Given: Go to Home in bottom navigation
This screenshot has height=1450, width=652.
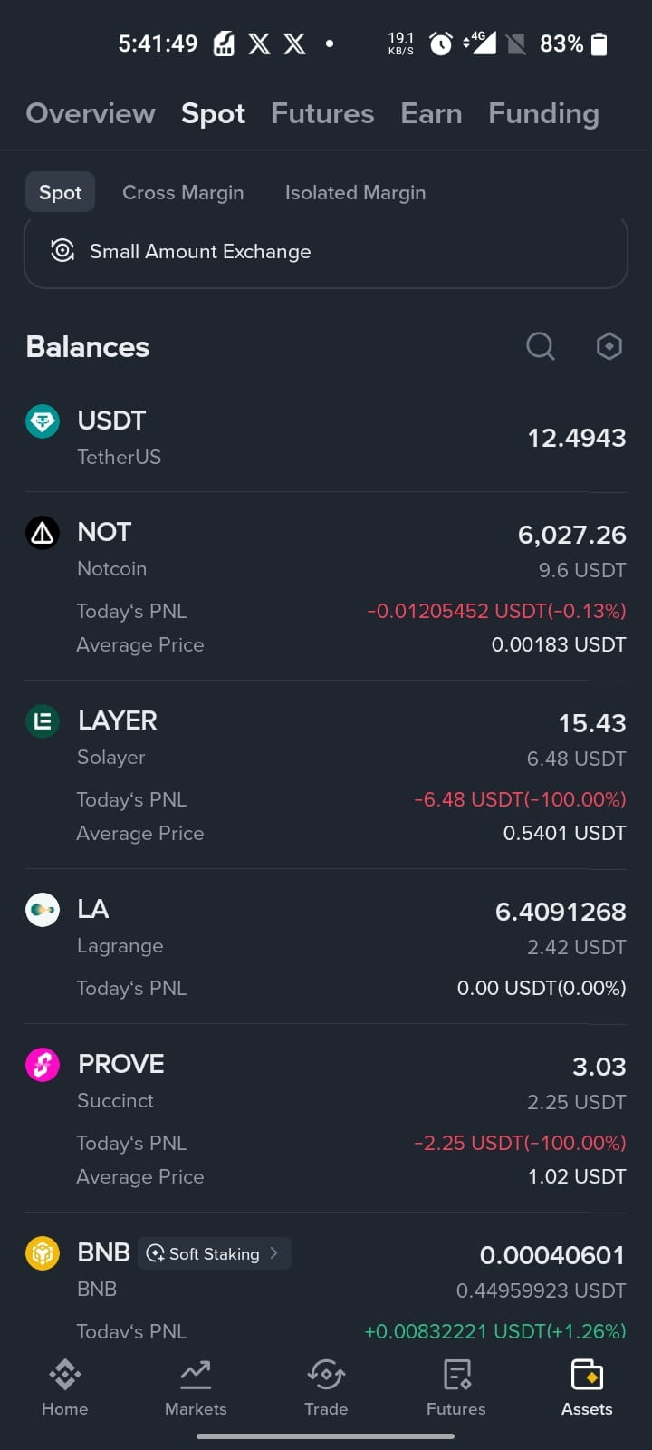Looking at the screenshot, I should (x=65, y=1387).
